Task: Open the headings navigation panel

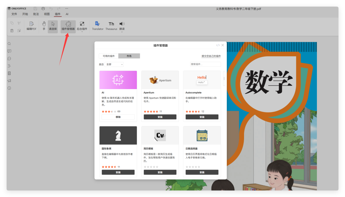Action: point(9,66)
